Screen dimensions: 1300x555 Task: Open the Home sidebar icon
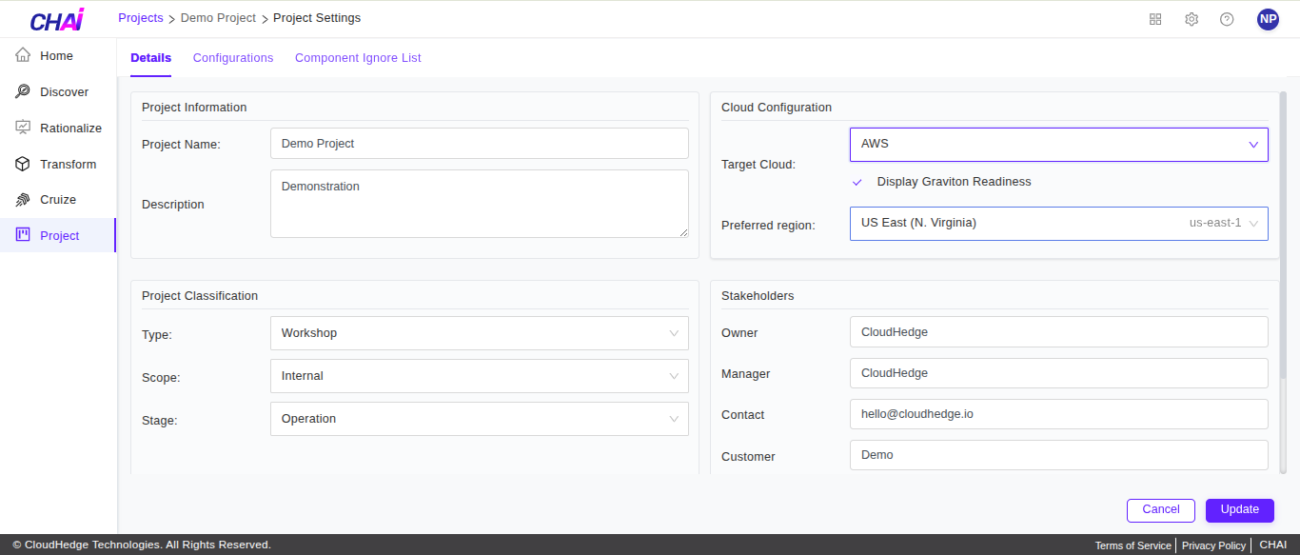[23, 54]
